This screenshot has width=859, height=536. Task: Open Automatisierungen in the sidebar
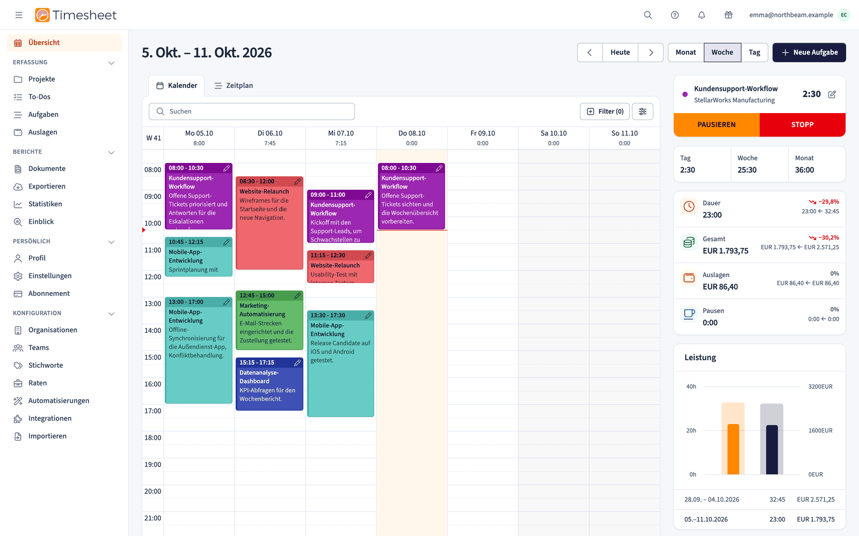tap(64, 401)
